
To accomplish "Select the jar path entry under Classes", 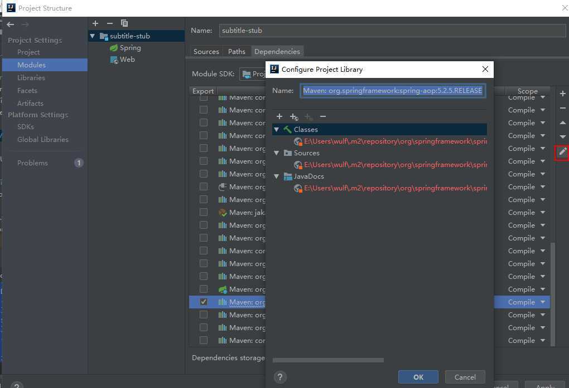I will pyautogui.click(x=390, y=141).
